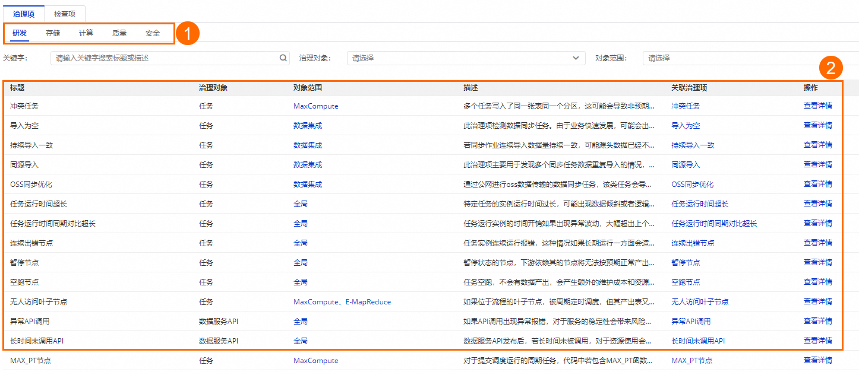Click the keyword search input field
The width and height of the screenshot is (859, 372).
[x=165, y=58]
